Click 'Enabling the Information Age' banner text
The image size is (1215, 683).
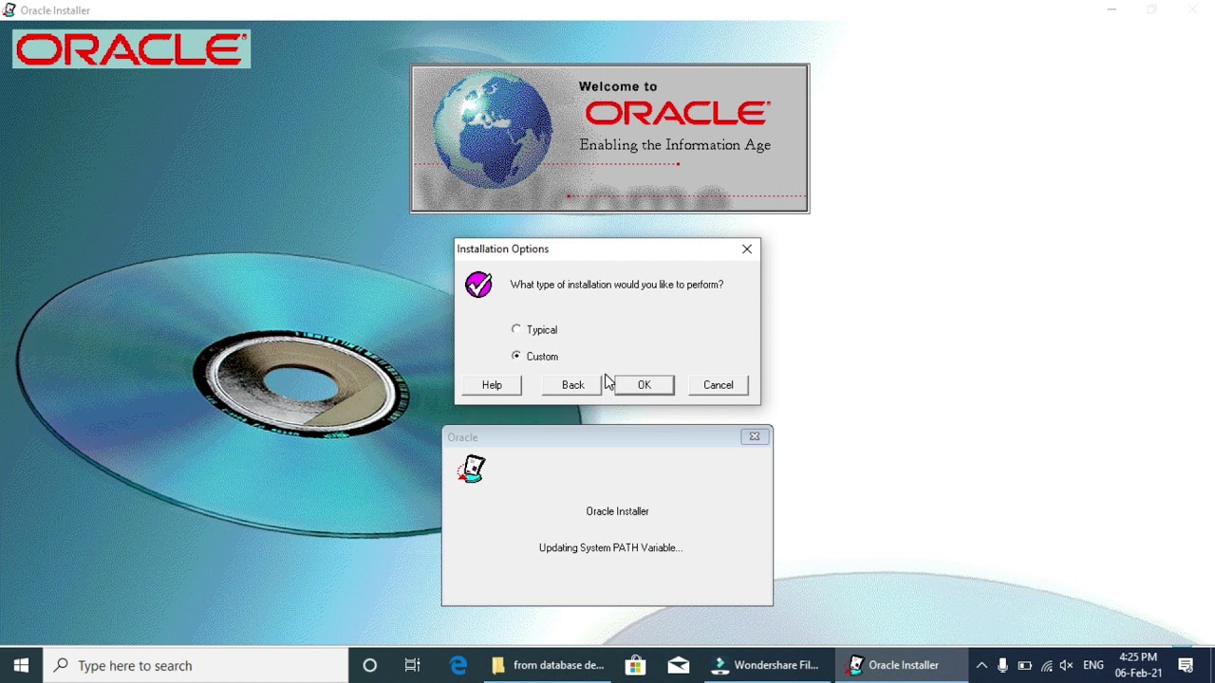pyautogui.click(x=675, y=145)
